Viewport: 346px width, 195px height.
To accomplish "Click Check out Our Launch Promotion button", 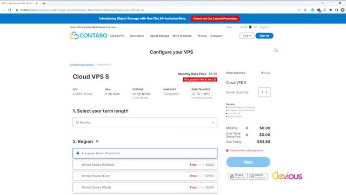I will coord(215,18).
